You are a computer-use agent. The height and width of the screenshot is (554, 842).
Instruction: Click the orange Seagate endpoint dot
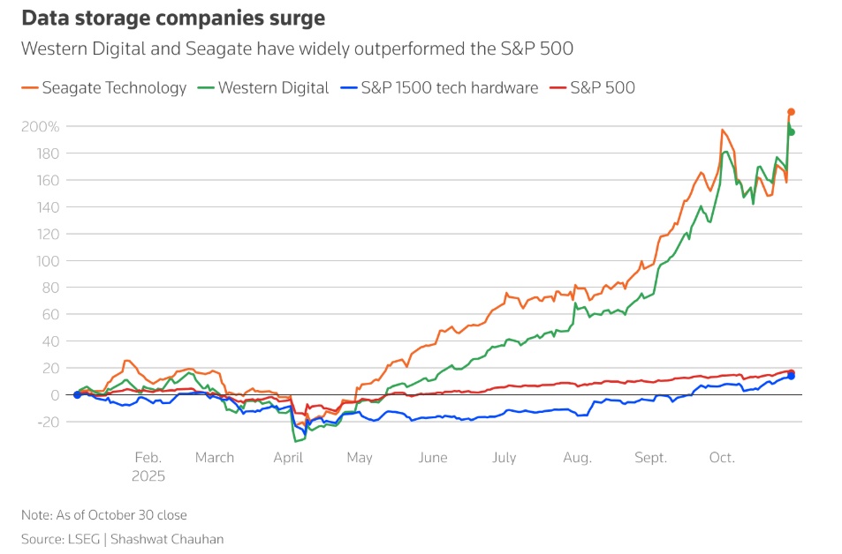tap(791, 112)
